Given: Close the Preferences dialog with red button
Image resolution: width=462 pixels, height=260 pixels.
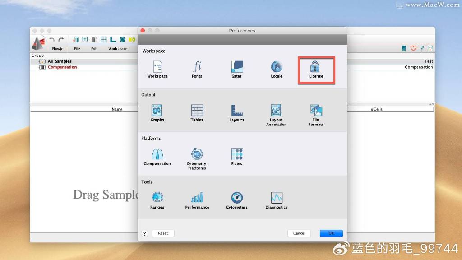Looking at the screenshot, I should pos(143,30).
